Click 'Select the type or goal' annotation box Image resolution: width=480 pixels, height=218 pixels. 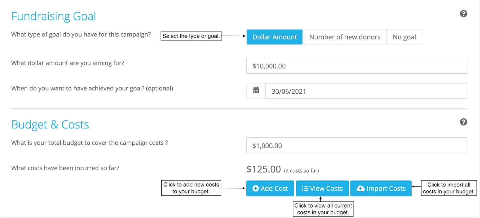click(191, 36)
